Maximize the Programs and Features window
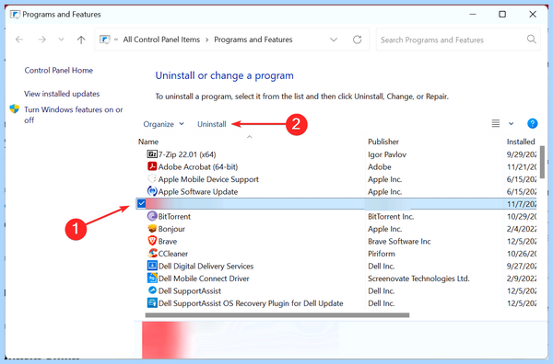Screen dimensions: 553x364 point(502,14)
